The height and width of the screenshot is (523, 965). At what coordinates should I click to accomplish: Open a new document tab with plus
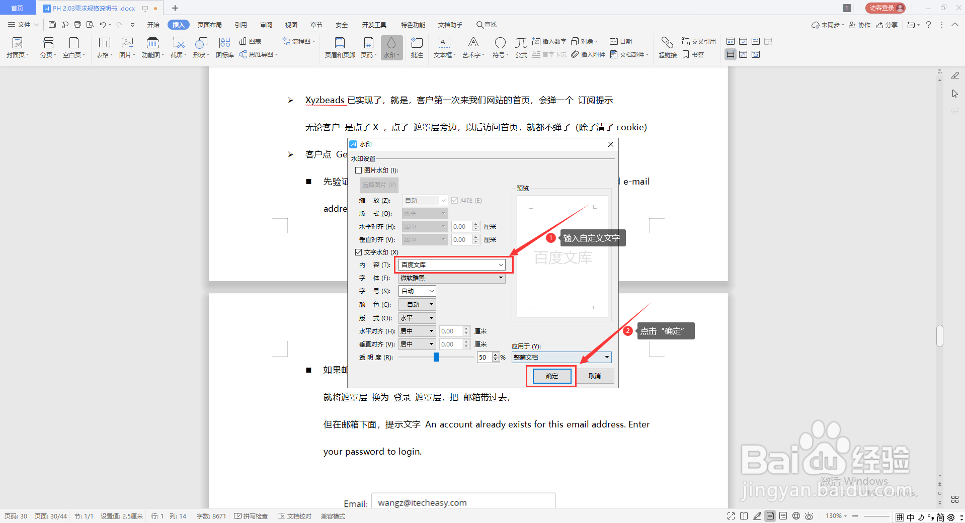175,8
